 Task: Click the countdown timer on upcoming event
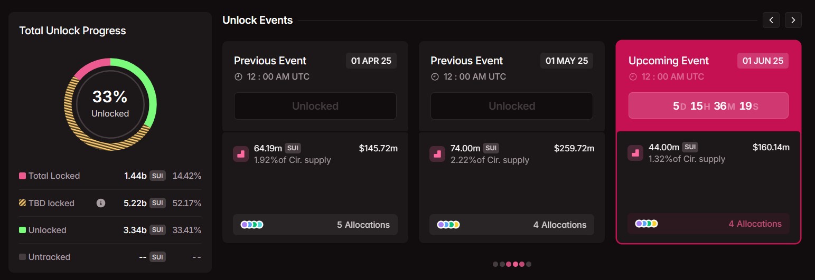[x=708, y=105]
